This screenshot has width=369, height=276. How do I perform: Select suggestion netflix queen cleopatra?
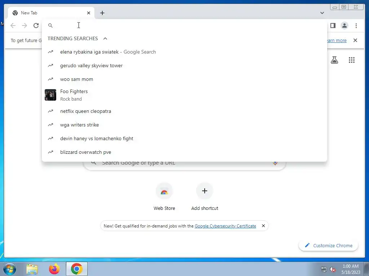184,111
